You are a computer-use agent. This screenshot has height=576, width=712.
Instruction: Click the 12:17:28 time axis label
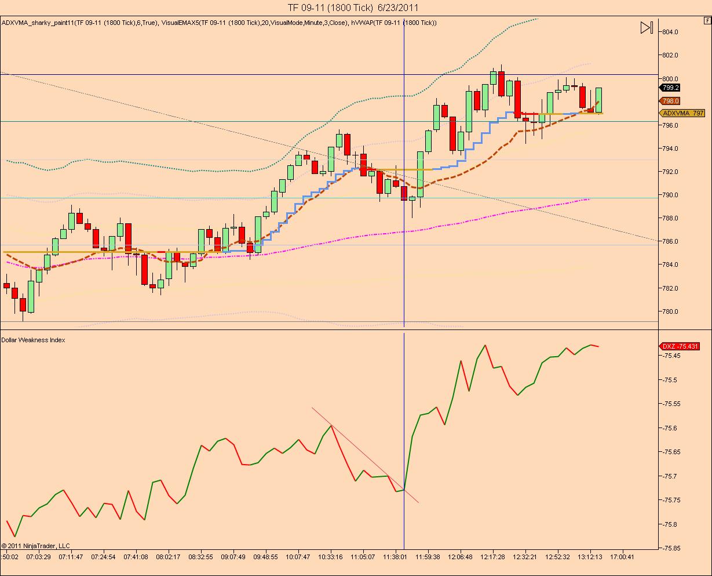click(492, 557)
